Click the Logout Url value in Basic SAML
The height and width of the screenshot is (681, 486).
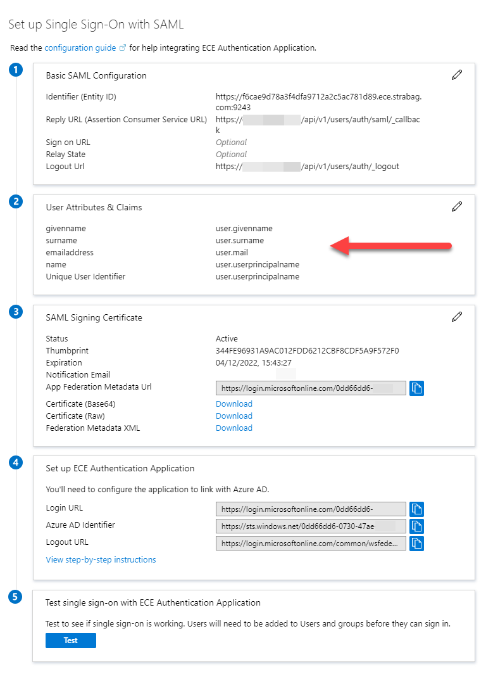pos(307,167)
